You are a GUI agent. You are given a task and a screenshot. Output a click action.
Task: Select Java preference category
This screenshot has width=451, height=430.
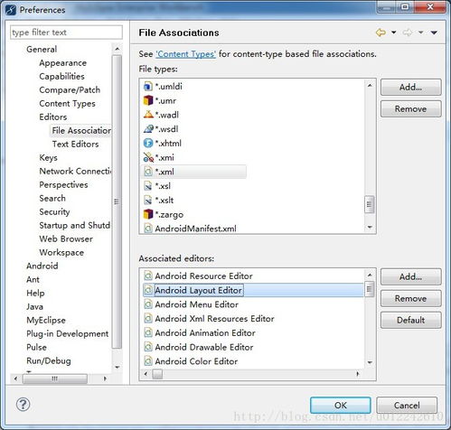34,306
